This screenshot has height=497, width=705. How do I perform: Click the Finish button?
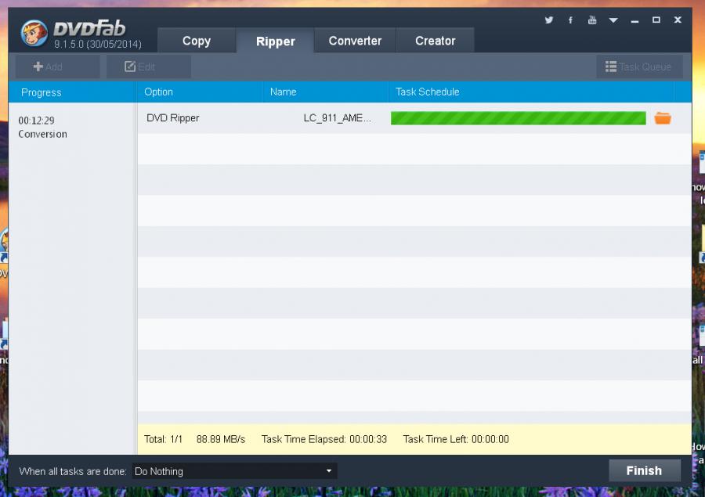coord(645,470)
